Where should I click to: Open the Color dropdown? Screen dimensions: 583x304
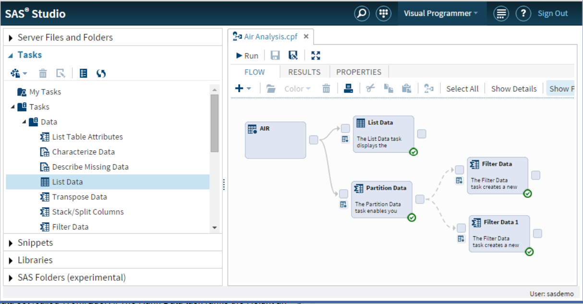297,89
